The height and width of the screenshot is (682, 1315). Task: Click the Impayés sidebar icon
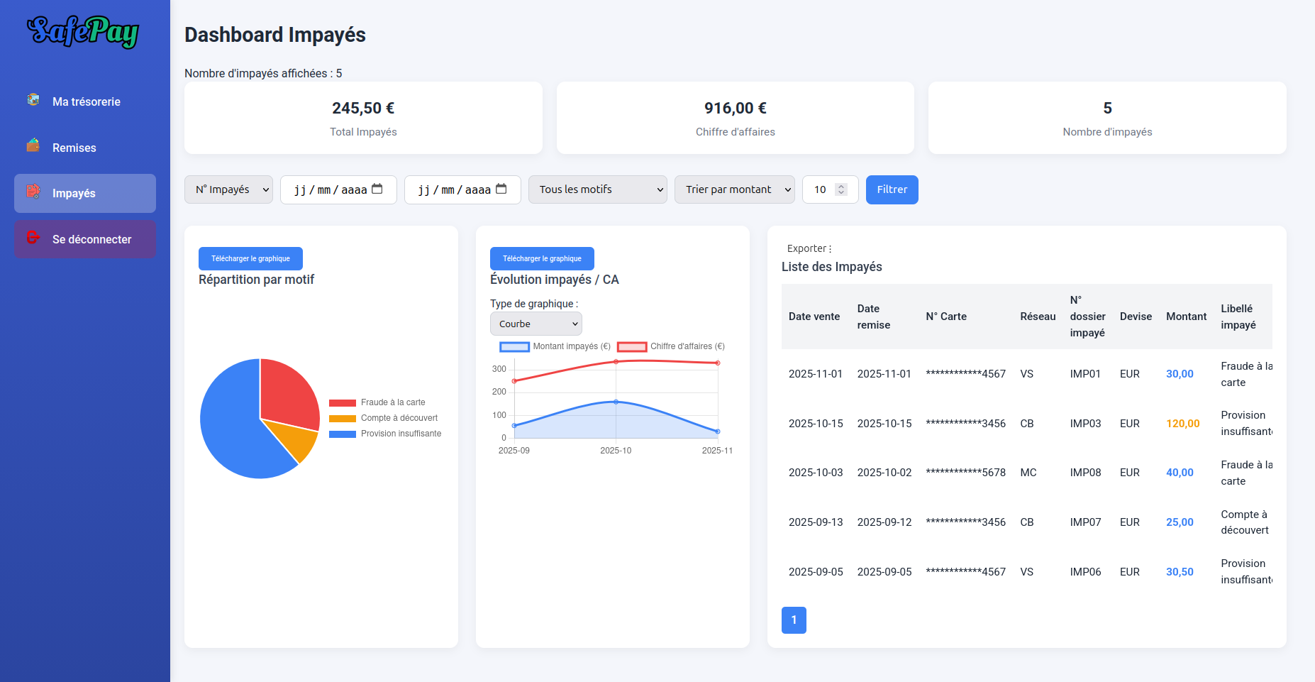click(33, 192)
